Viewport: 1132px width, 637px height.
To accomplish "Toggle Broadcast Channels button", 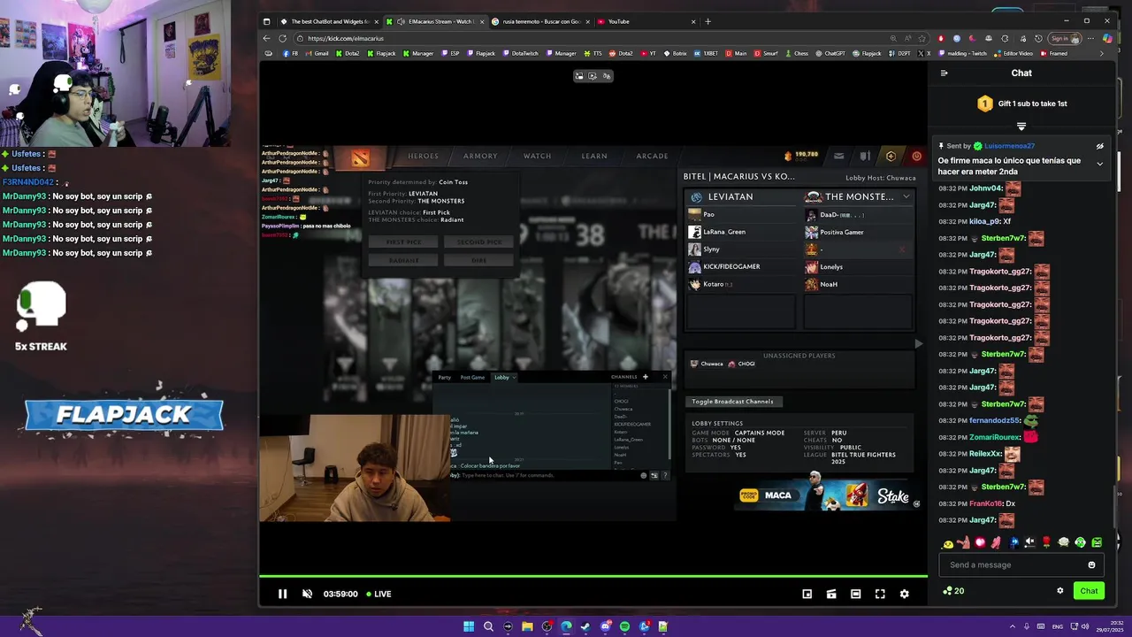I will click(x=732, y=402).
